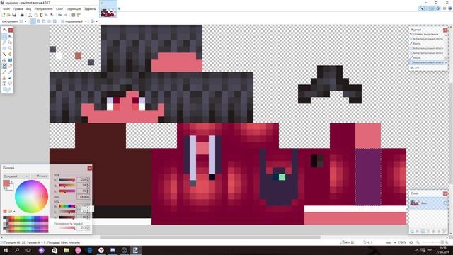Toggle the Colors window button top-right
Image resolution: width=453 pixels, height=255 pixels.
(x=437, y=8)
